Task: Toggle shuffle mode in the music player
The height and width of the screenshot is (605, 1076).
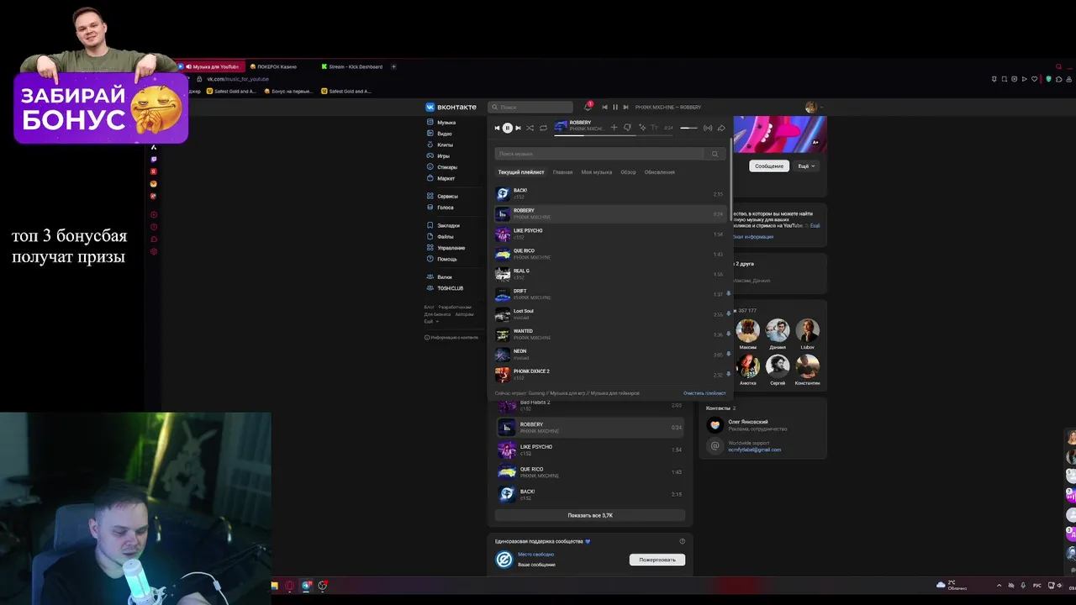Action: [x=530, y=128]
